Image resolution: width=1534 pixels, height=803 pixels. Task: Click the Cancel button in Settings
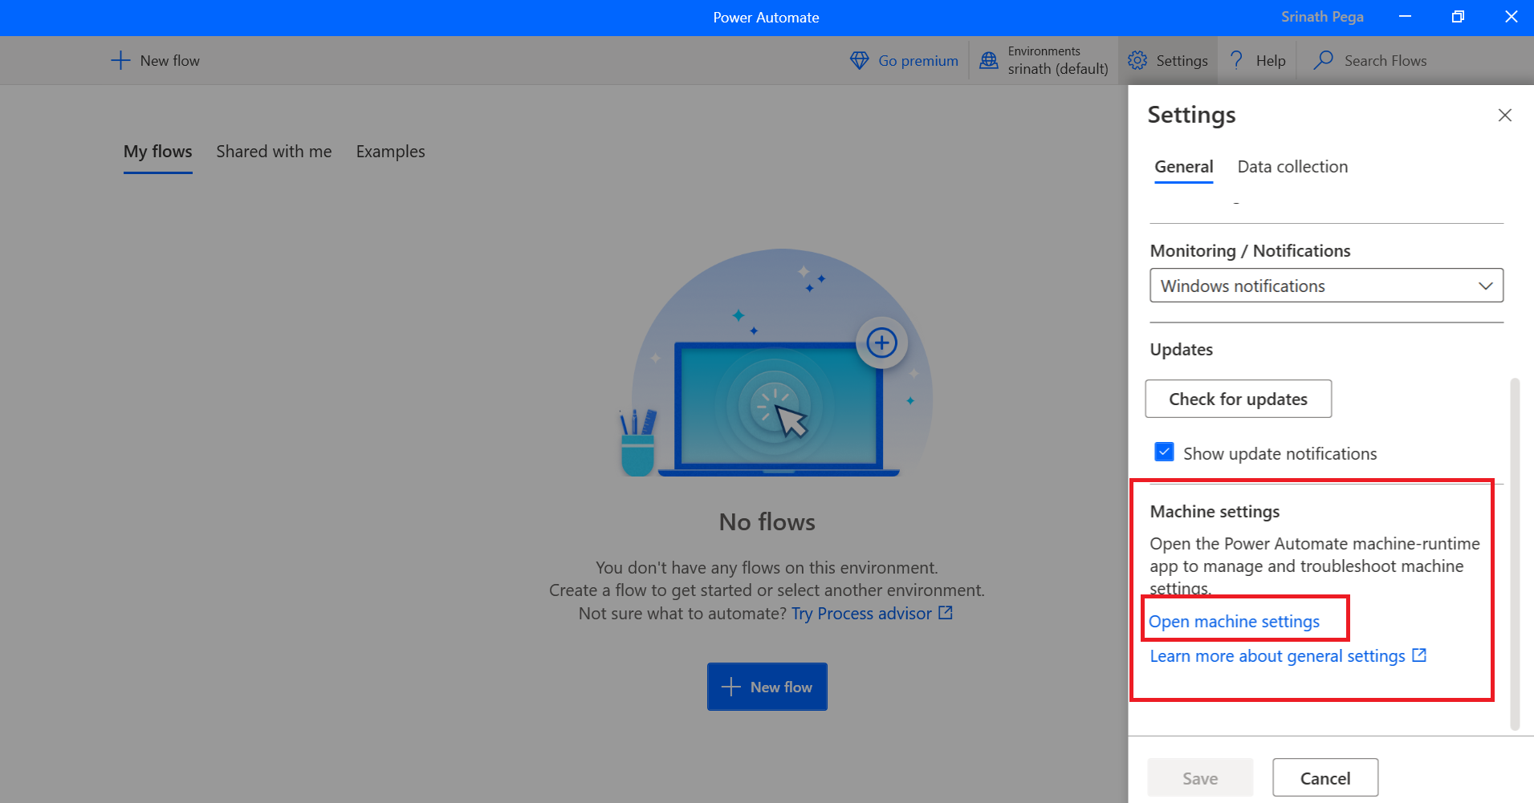pyautogui.click(x=1324, y=778)
